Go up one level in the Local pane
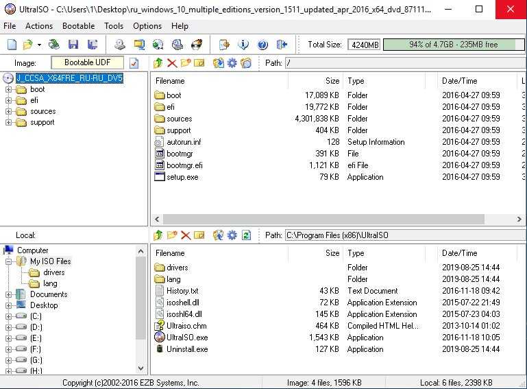 coord(158,235)
